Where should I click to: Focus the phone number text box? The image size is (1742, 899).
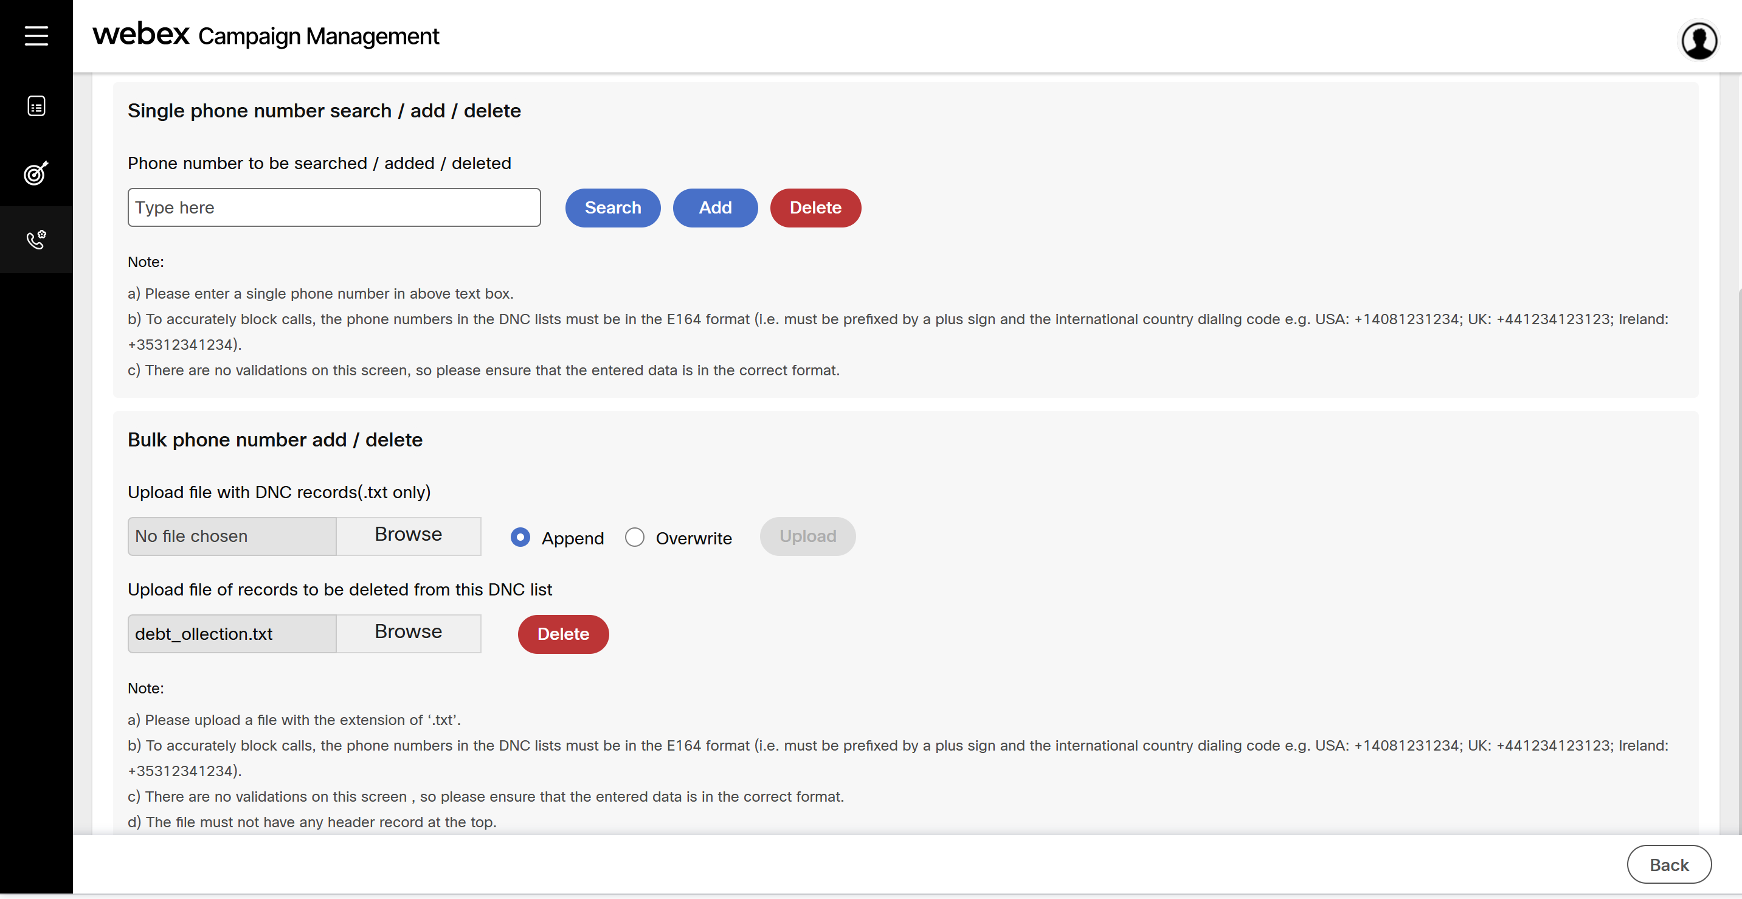(334, 207)
